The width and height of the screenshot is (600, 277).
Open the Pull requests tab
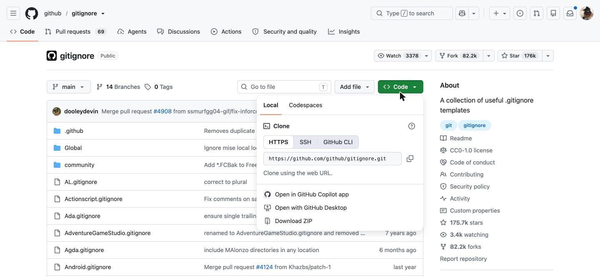pyautogui.click(x=76, y=32)
